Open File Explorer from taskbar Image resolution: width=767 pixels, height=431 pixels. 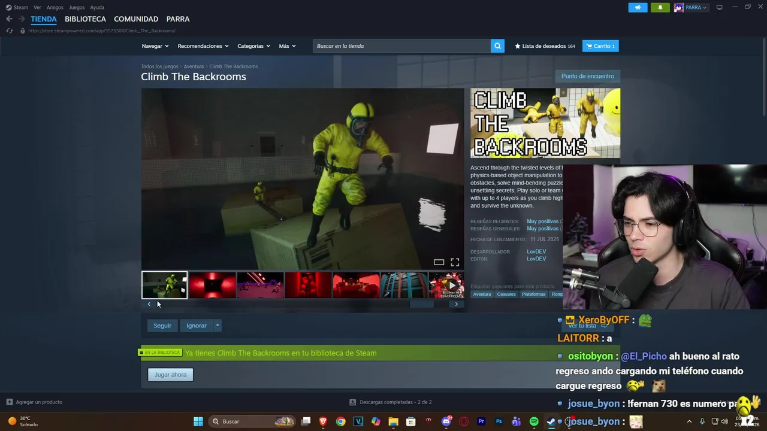click(x=393, y=421)
